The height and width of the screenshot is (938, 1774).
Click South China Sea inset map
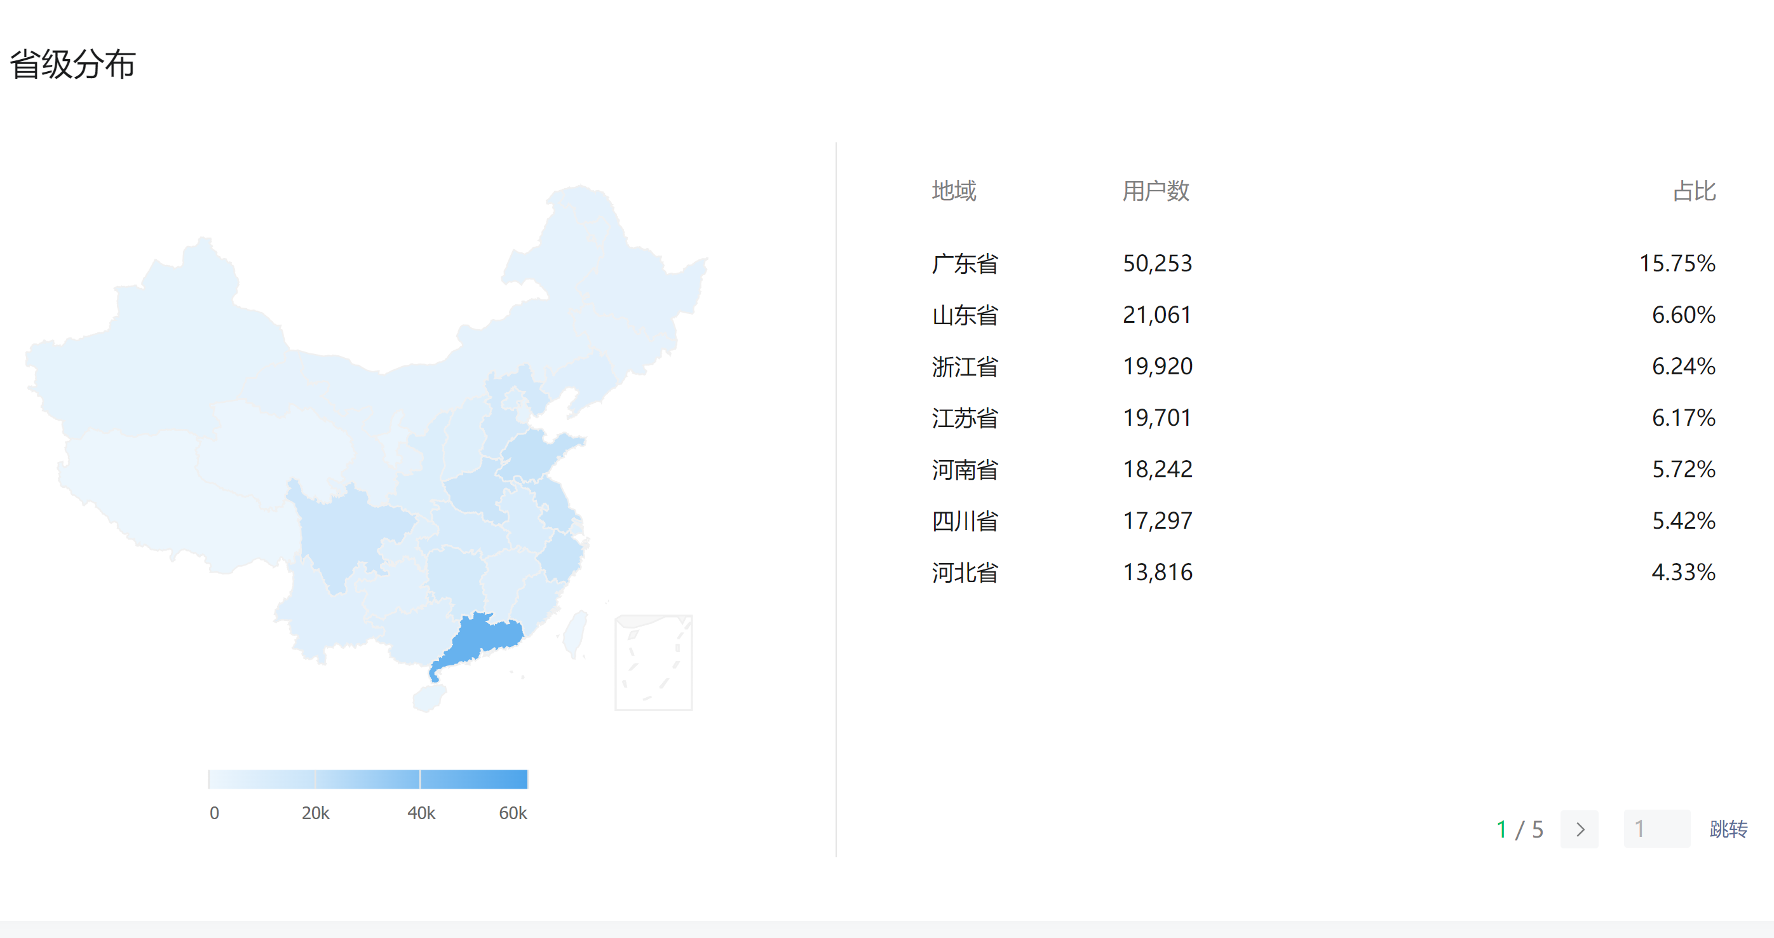pos(653,663)
